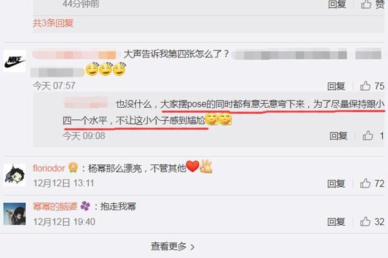Reply to the 今天 09:08 nested comment

coord(338,136)
